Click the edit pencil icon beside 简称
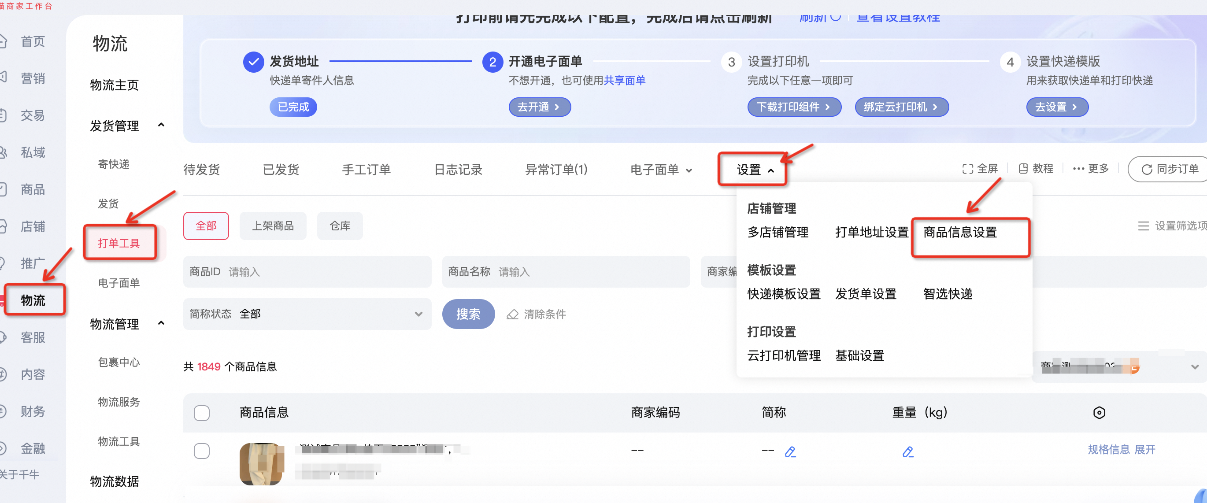 click(x=790, y=451)
